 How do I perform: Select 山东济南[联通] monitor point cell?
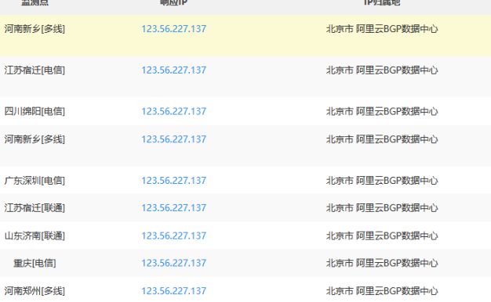tap(35, 235)
